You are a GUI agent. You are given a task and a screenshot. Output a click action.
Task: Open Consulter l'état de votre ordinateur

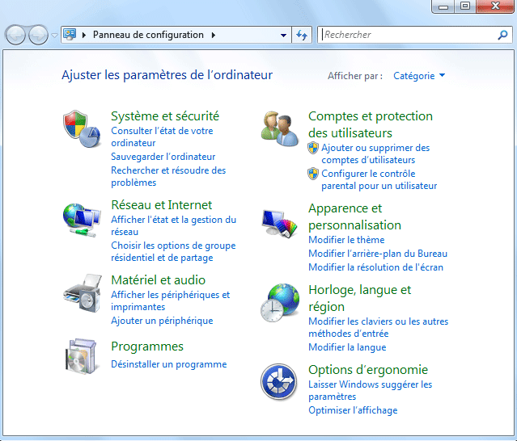pyautogui.click(x=162, y=136)
